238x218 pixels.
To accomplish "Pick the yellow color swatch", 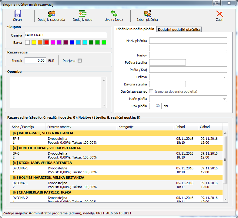I will coord(34,43).
